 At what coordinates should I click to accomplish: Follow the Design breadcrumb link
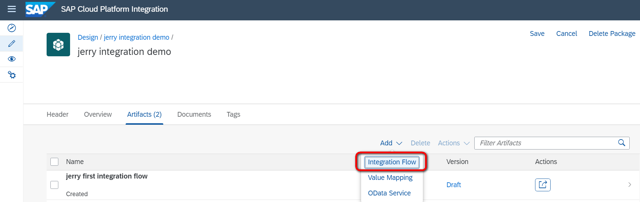pyautogui.click(x=88, y=37)
